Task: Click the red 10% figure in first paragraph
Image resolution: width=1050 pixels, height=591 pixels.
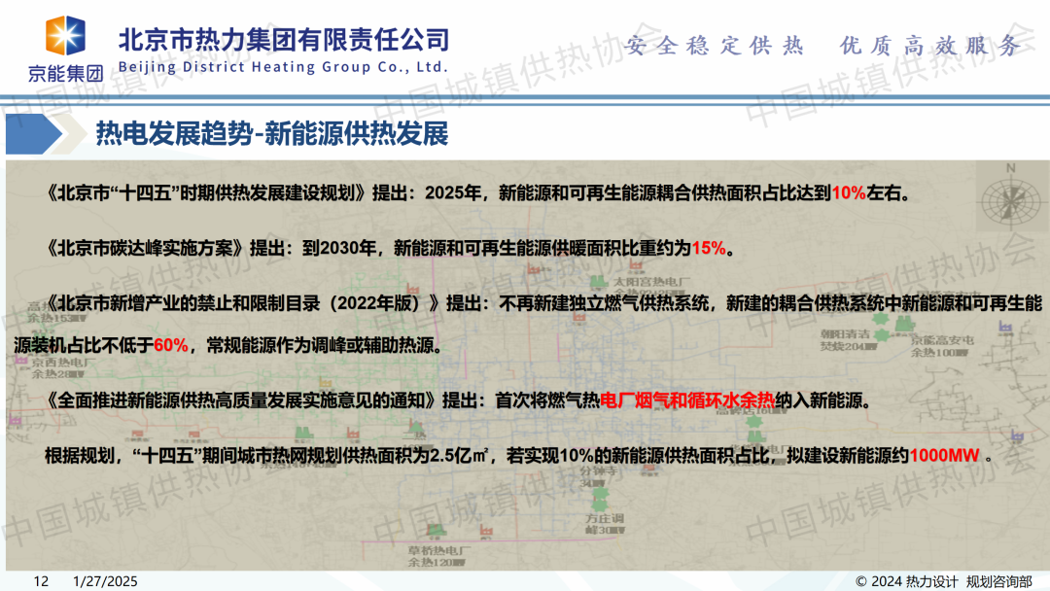Action: click(849, 192)
